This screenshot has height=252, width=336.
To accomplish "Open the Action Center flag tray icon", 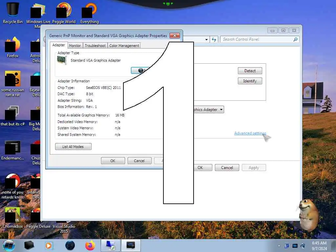I will coord(287,246).
